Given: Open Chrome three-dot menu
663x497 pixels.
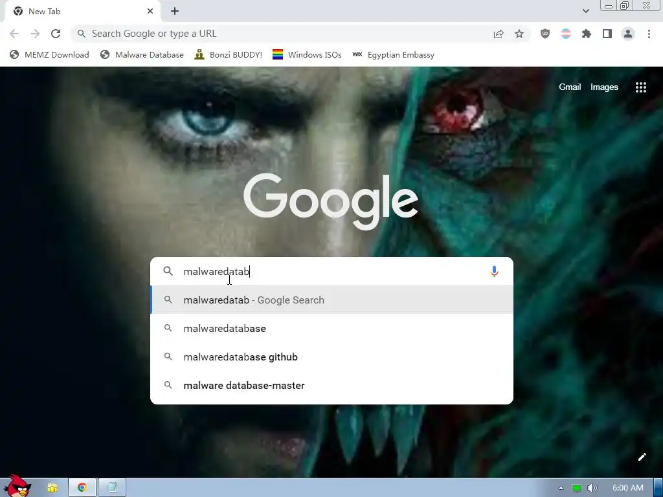Looking at the screenshot, I should (649, 34).
